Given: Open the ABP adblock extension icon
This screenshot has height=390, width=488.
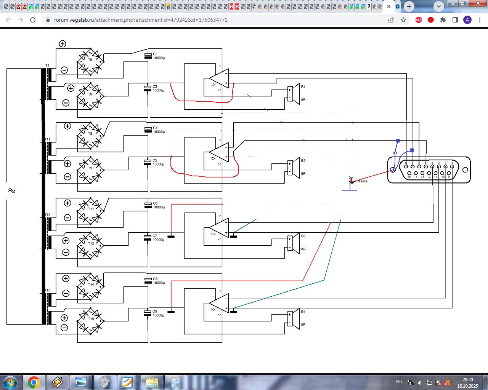Looking at the screenshot, I should click(419, 20).
